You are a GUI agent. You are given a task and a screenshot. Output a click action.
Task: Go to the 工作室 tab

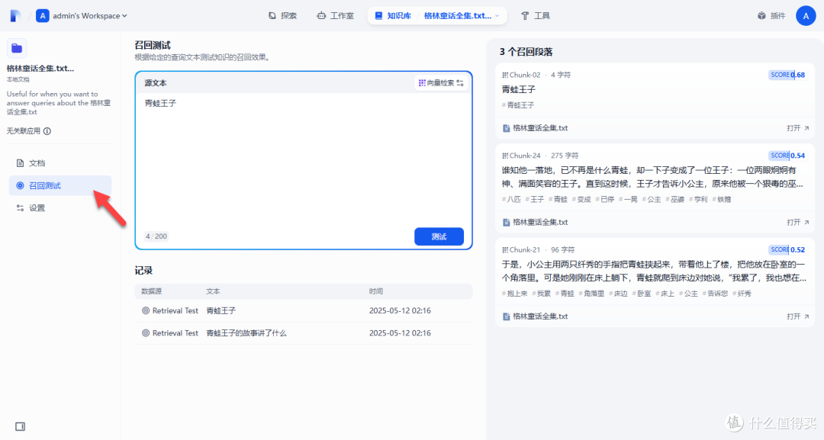(335, 16)
